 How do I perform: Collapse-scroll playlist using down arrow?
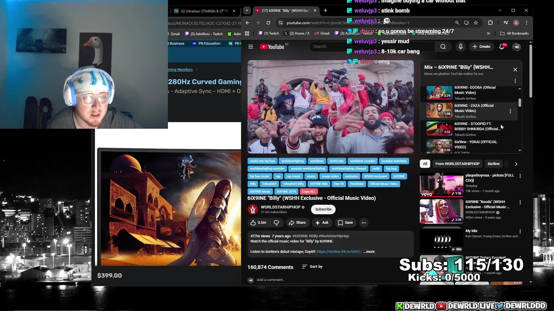click(519, 150)
